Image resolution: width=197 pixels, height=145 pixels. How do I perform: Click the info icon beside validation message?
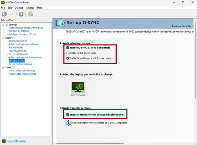pyautogui.click(x=68, y=123)
